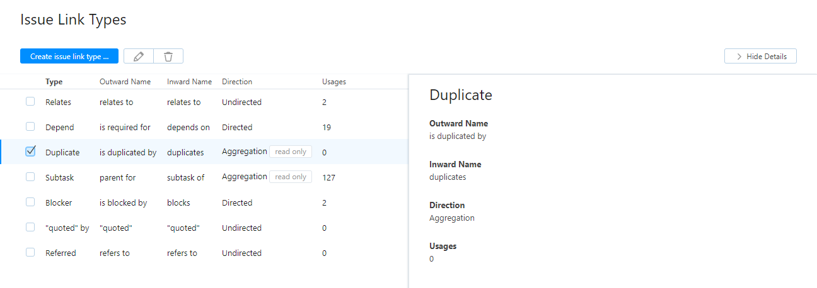Click the read only badge on Duplicate

[x=291, y=152]
